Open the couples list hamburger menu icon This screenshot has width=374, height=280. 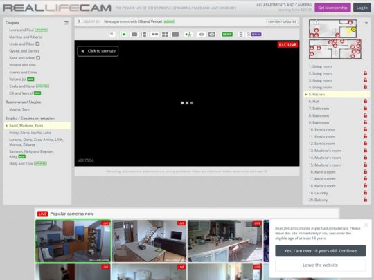(x=66, y=23)
